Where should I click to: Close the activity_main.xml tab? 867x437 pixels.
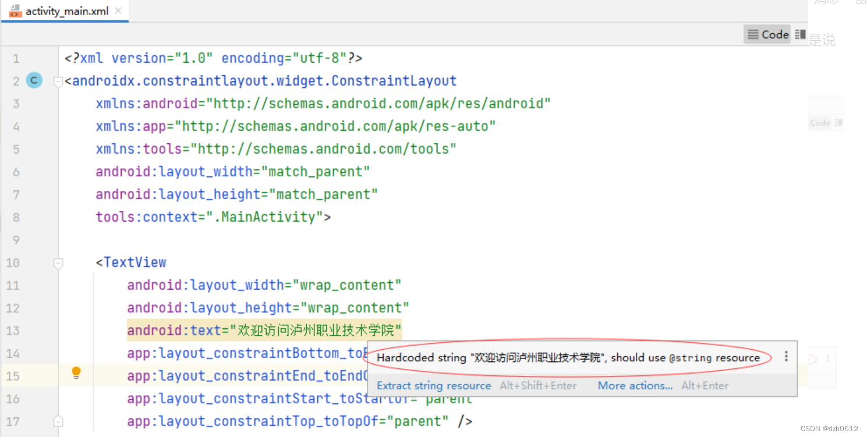tap(119, 11)
